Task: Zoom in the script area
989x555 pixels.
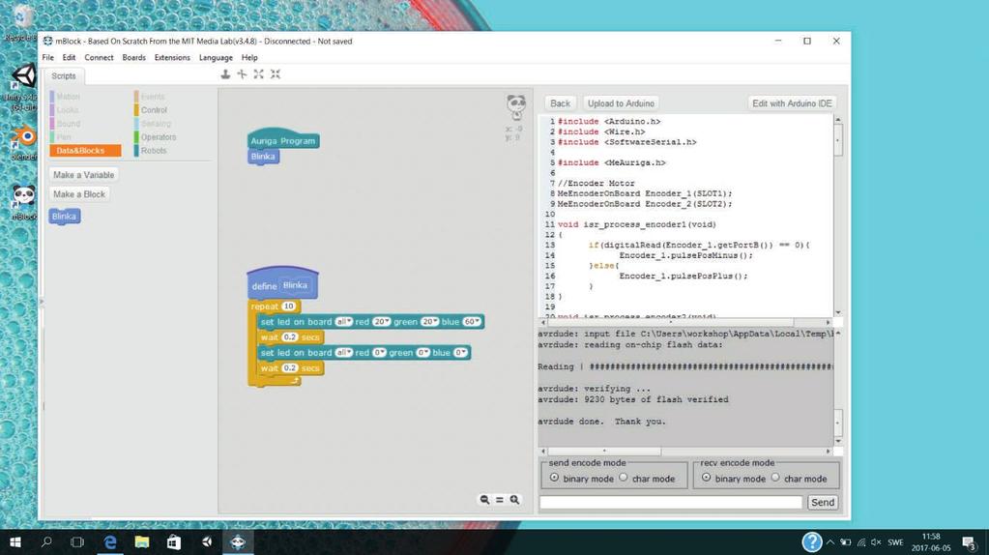Action: (514, 500)
